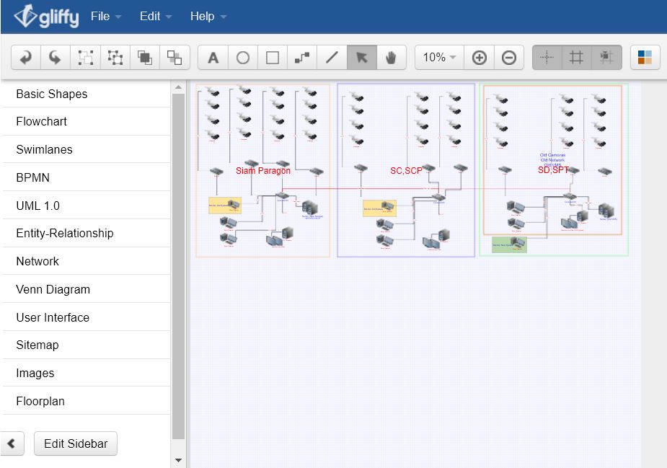Toggle the grid display button

coord(576,58)
